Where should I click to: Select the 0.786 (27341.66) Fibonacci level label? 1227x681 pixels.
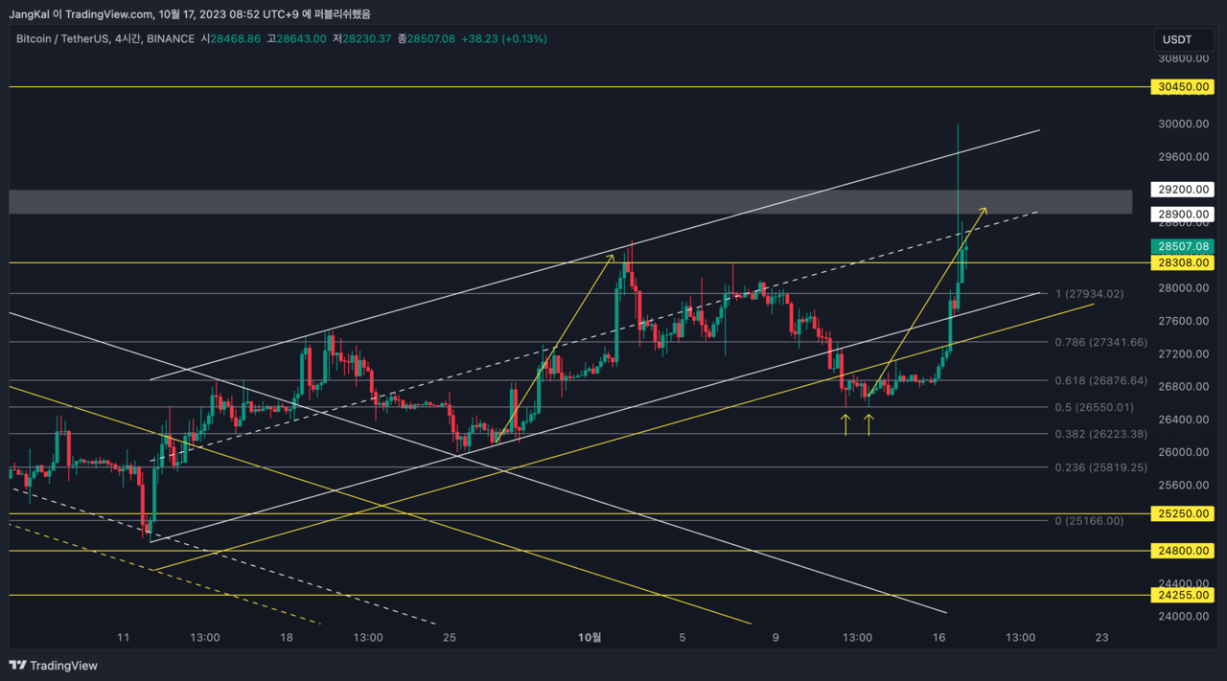(x=1100, y=342)
